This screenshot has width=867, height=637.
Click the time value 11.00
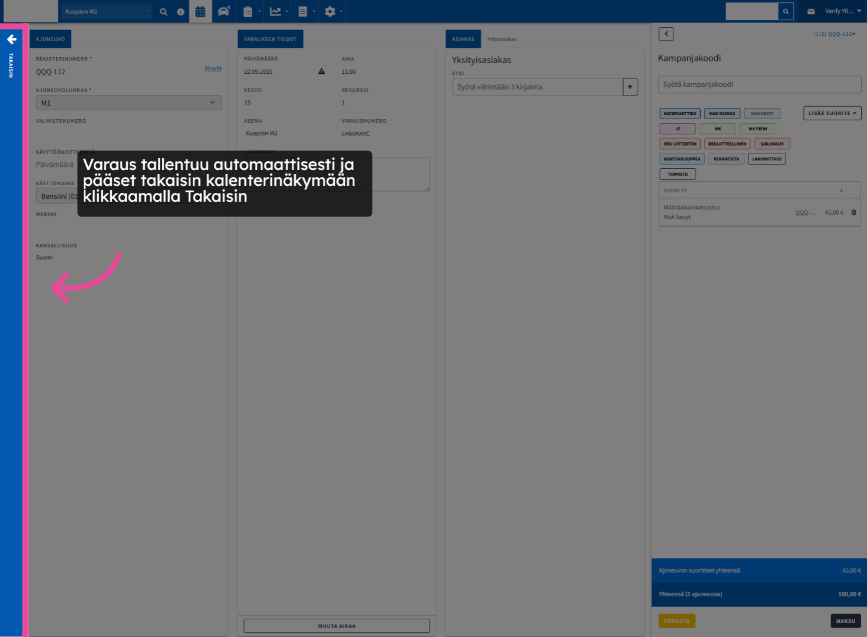point(349,72)
